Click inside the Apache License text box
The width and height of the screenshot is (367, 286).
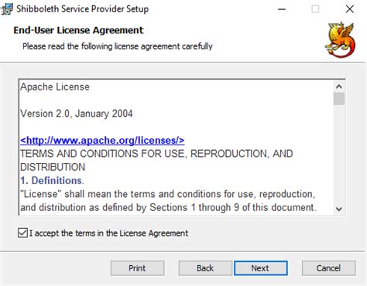[x=177, y=148]
